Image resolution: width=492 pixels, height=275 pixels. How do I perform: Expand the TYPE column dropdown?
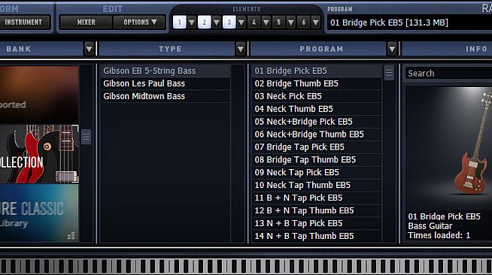pyautogui.click(x=241, y=49)
